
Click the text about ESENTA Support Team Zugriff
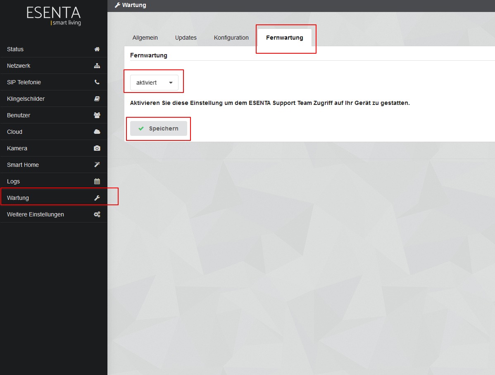coord(270,103)
